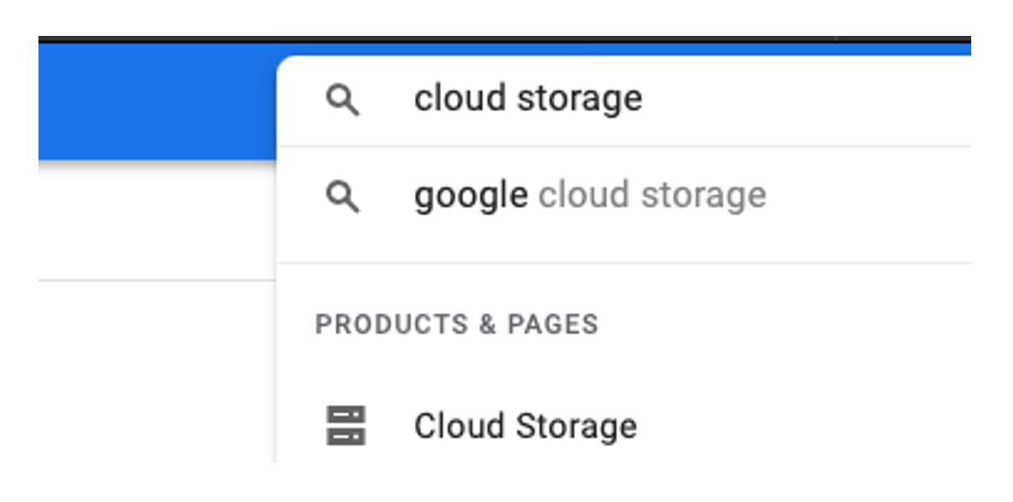Image resolution: width=1013 pixels, height=502 pixels.
Task: Click the Cloud Storage product icon
Action: coord(345,426)
